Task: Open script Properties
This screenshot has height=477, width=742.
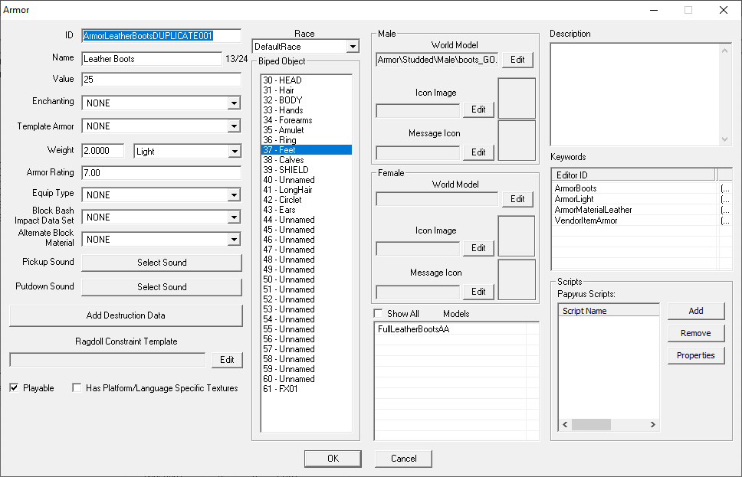Action: 696,355
